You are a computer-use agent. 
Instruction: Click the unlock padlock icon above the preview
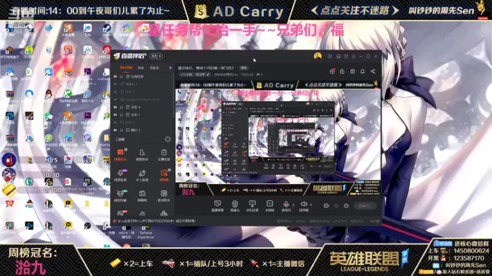[342, 71]
